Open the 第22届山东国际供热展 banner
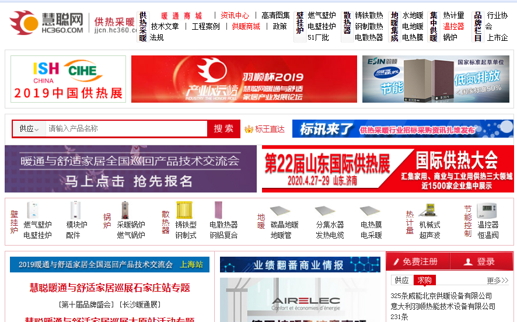517x322 pixels. 387,169
